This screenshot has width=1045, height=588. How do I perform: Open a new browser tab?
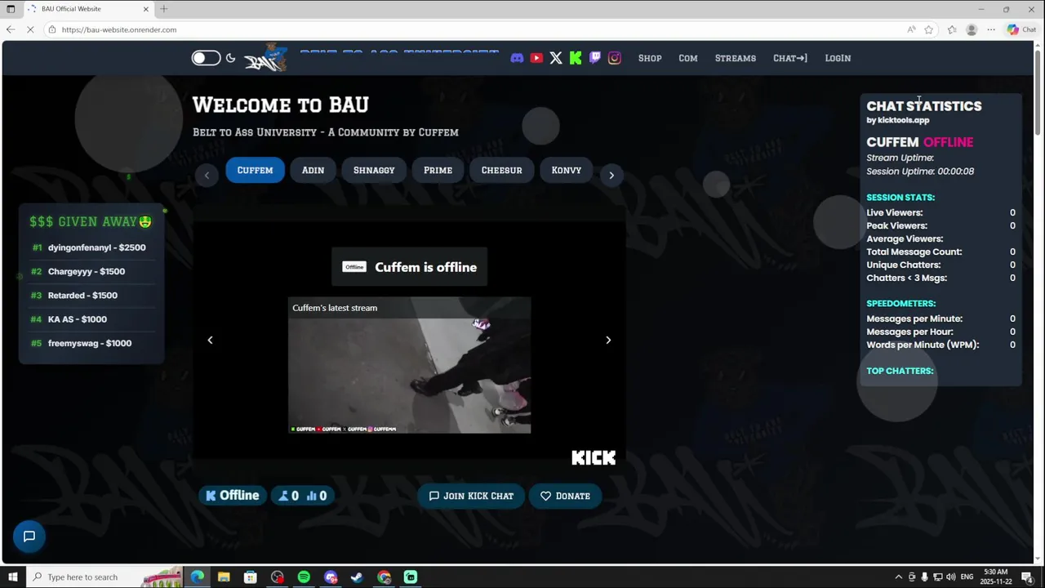point(164,9)
